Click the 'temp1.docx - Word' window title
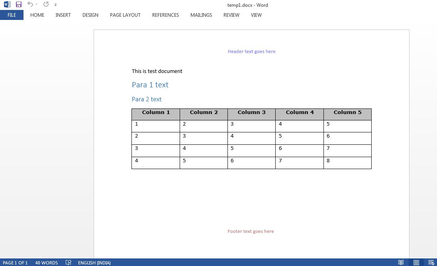The height and width of the screenshot is (266, 437). [x=247, y=5]
